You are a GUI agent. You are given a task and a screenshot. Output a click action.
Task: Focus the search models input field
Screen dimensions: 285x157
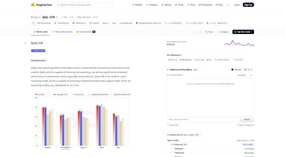click(84, 5)
